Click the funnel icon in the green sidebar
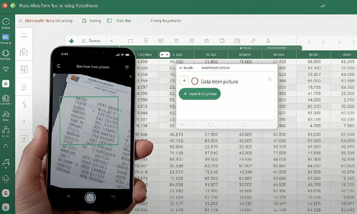 click(6, 69)
